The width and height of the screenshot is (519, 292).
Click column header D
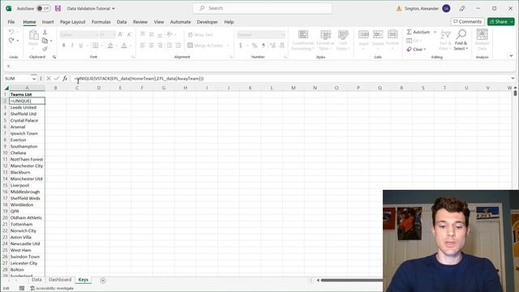pos(99,88)
